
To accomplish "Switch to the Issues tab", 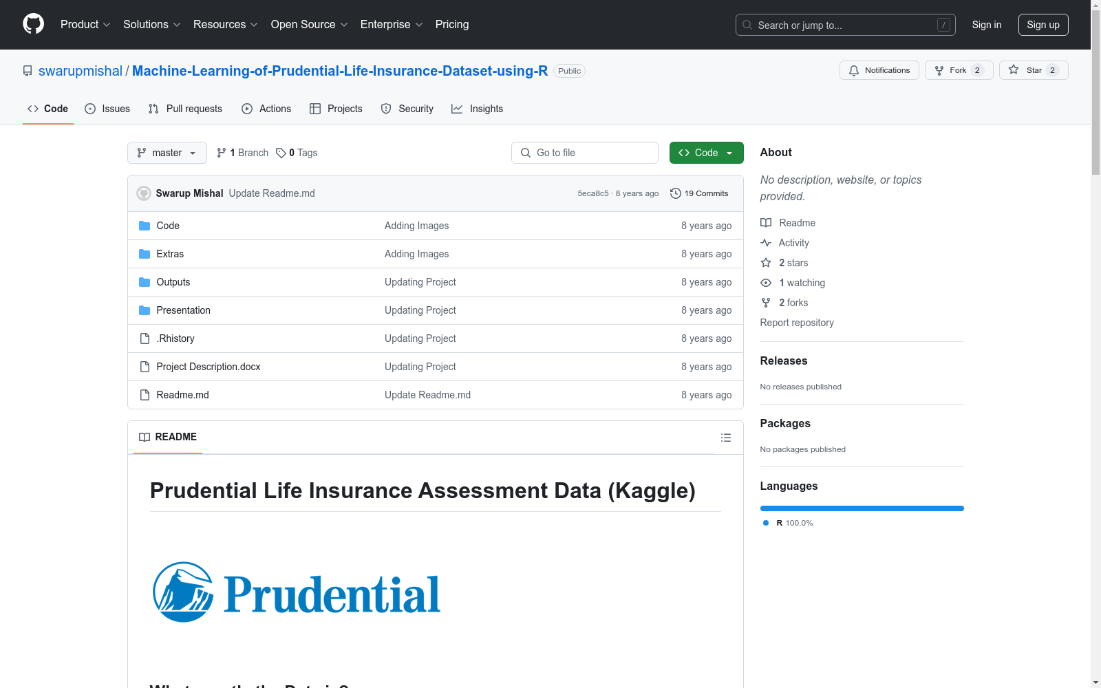I will (x=107, y=109).
